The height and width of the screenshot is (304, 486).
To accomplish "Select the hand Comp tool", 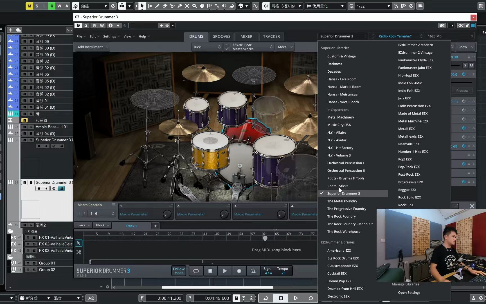I will tap(202, 6).
